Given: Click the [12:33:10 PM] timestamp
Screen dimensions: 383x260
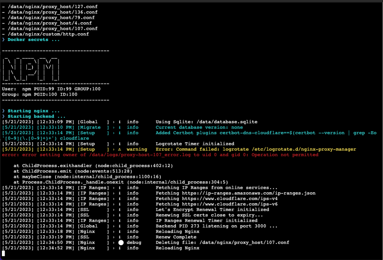Looking at the screenshot, I should 56,127.
